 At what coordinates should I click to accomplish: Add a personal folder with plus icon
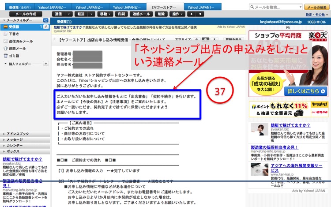pos(46,64)
